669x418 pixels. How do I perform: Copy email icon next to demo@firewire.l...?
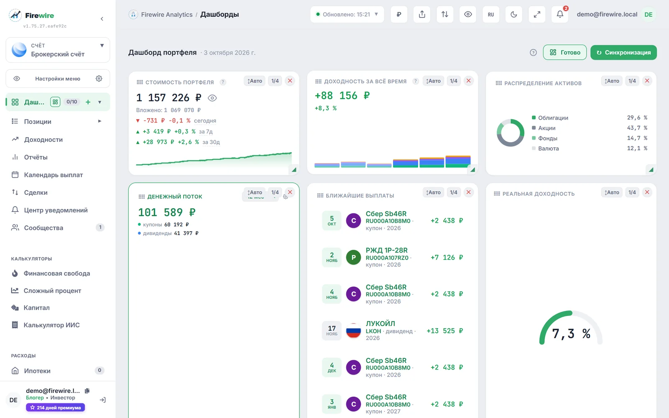(x=87, y=391)
